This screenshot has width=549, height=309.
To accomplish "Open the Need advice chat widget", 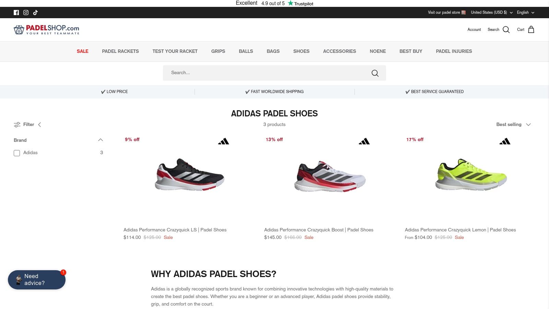I will pyautogui.click(x=37, y=279).
